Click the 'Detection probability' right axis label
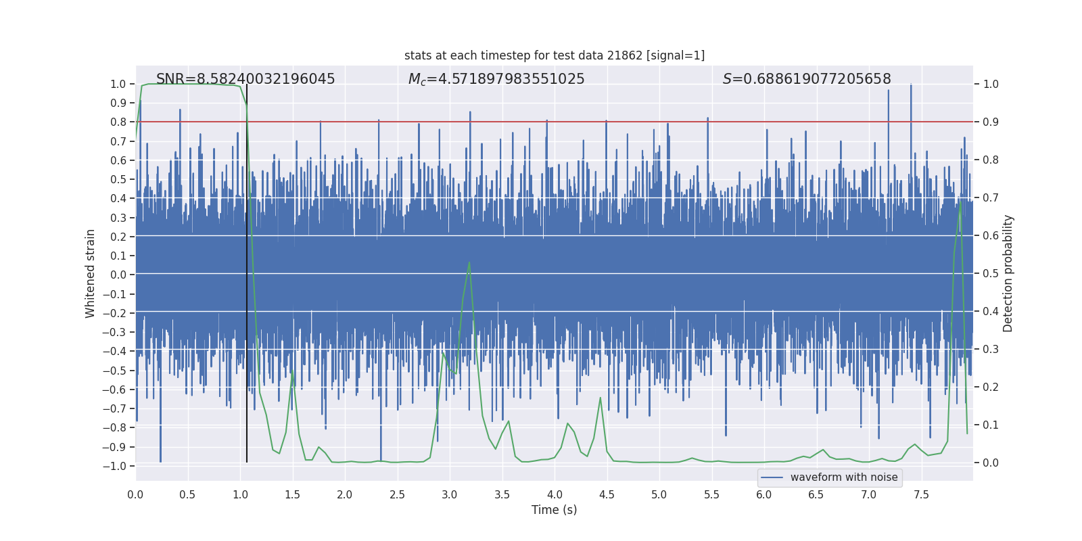The image size is (1082, 541). [1008, 273]
